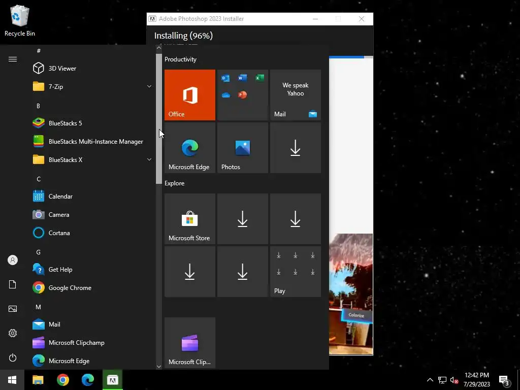Click the Productivity group heading

point(180,59)
